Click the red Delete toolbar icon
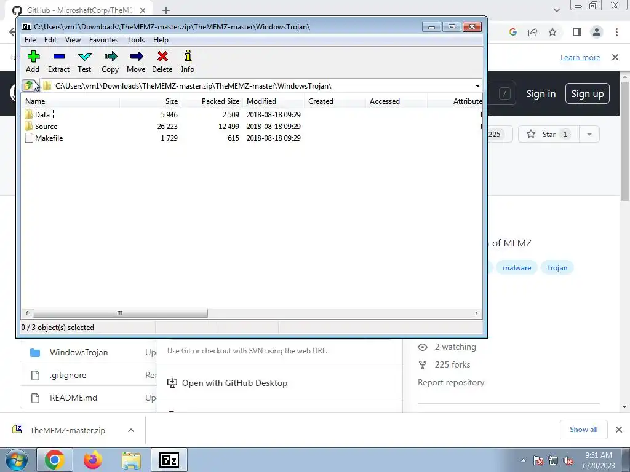 click(162, 57)
